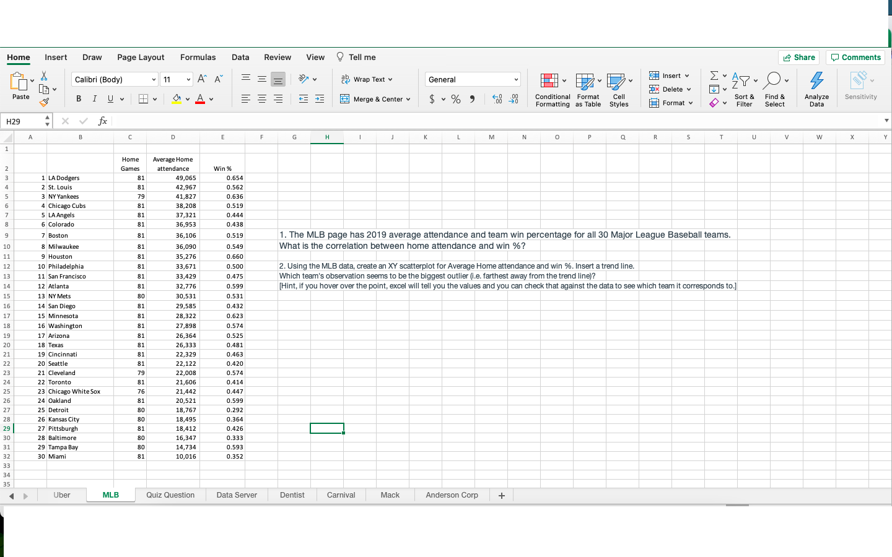The height and width of the screenshot is (557, 892).
Task: Enable Wrap Text
Action: [367, 79]
